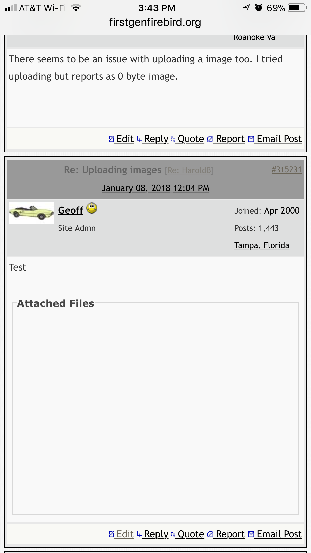Screen dimensions: 311x553
Task: Click Reply arrow icon in Geoff's post
Action: pyautogui.click(x=139, y=535)
